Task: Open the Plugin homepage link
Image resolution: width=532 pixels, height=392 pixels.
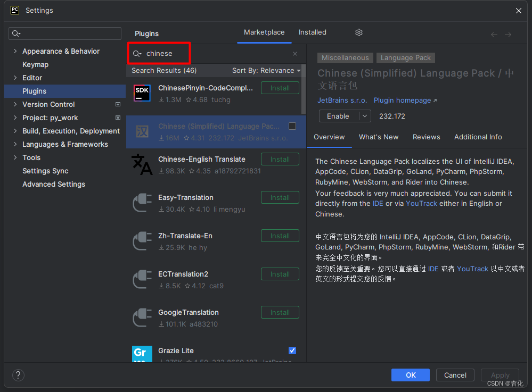Action: coord(405,101)
